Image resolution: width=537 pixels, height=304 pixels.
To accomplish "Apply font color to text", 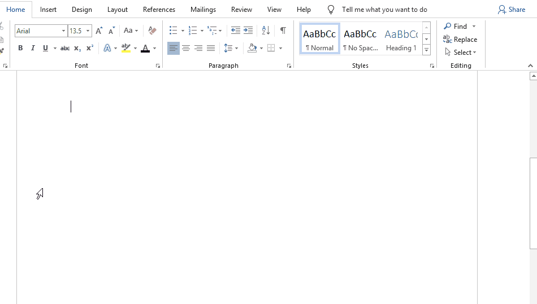I will [x=145, y=48].
